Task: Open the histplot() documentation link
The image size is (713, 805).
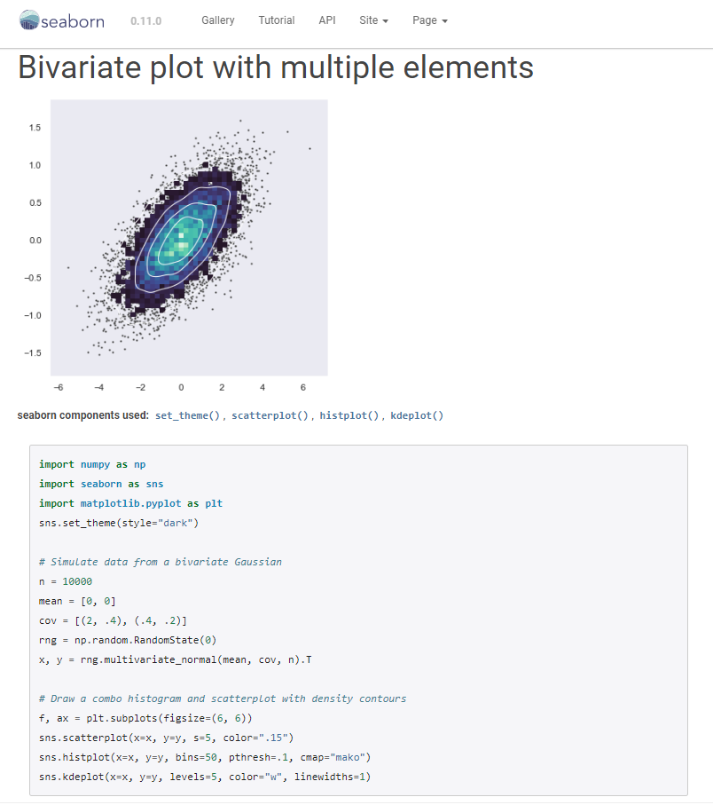Action: click(x=349, y=415)
